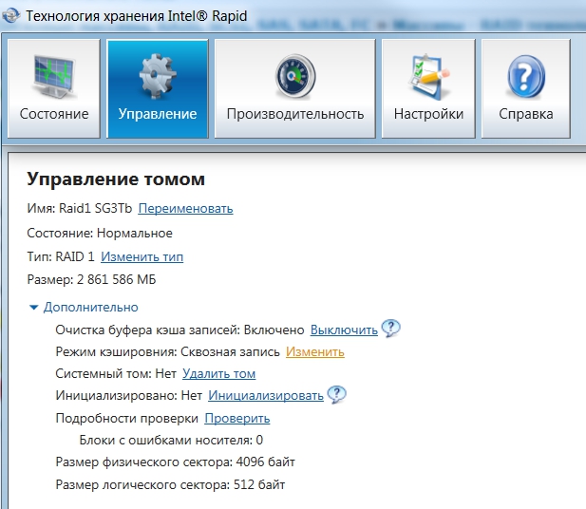586x509 pixels.
Task: Disable write cache flush via Выключить
Action: point(344,330)
